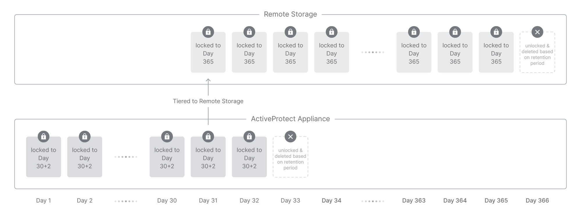
Task: Click the Remote Storage lock icon for Day 34
Action: click(x=331, y=32)
